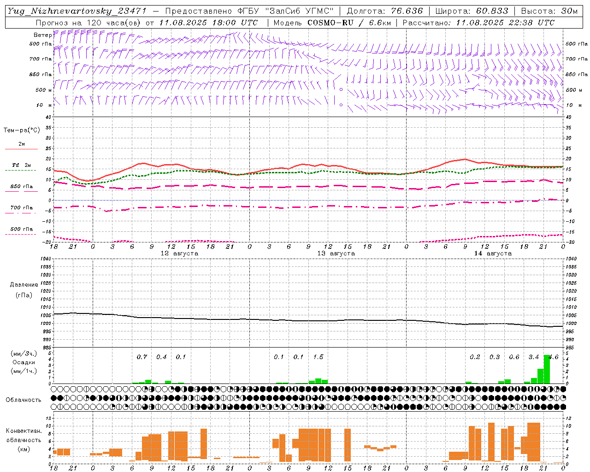Select the Широта: 60.833 value
Screen dimensions: 590x472
472,11
